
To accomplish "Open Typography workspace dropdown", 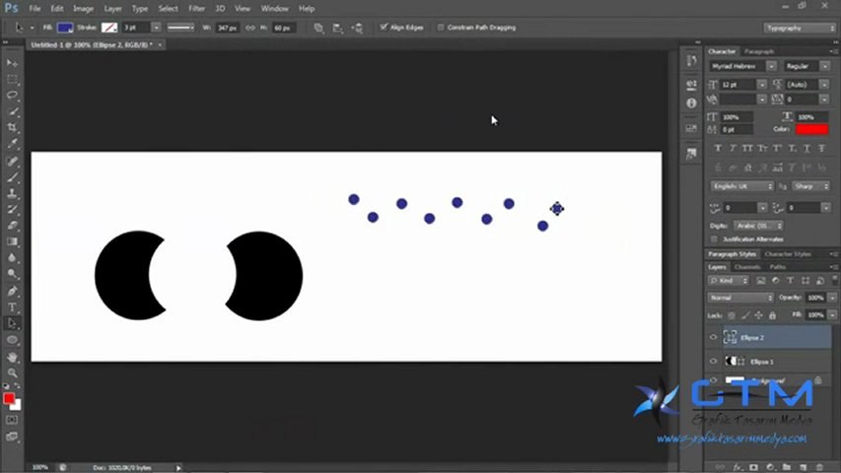I will click(x=800, y=28).
